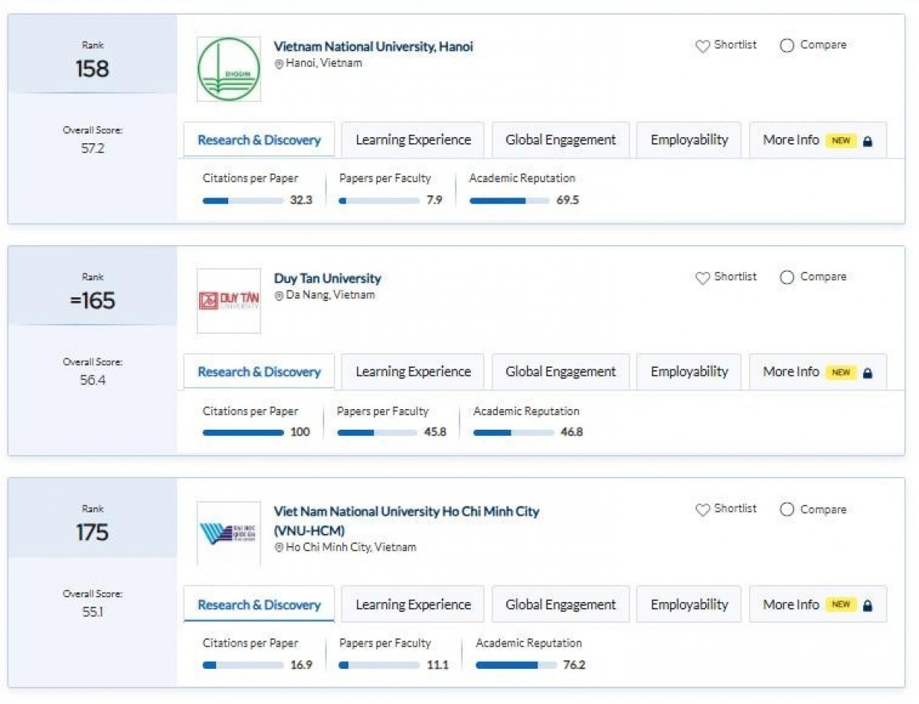Click the Duy Tan University logo
The height and width of the screenshot is (704, 919).
227,301
